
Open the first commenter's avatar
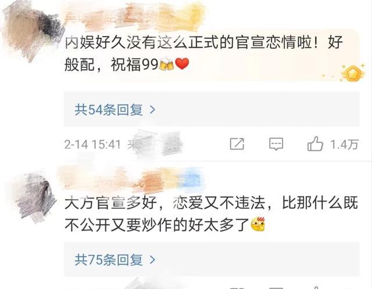[x=32, y=31]
